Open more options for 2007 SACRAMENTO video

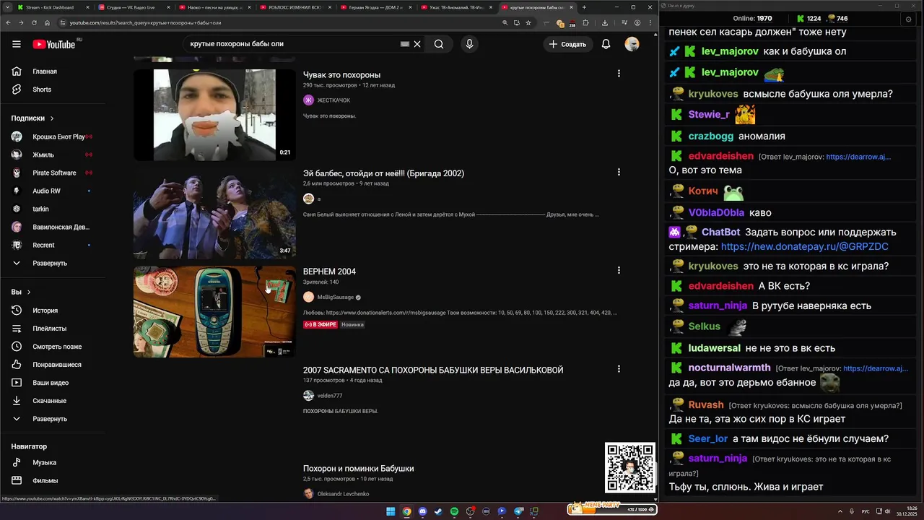coord(619,368)
